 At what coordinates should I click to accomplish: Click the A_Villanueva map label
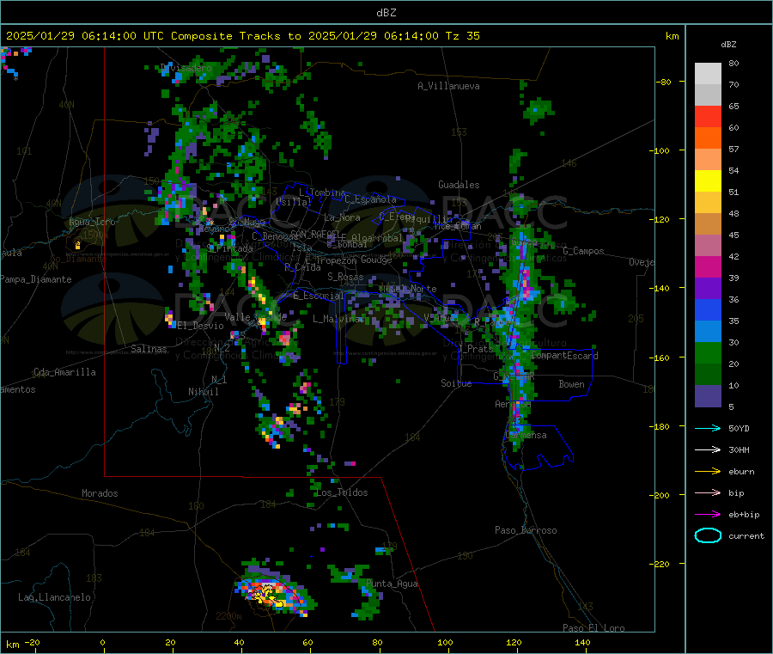tap(448, 86)
